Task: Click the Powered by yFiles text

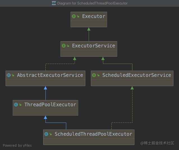Action: (17, 146)
